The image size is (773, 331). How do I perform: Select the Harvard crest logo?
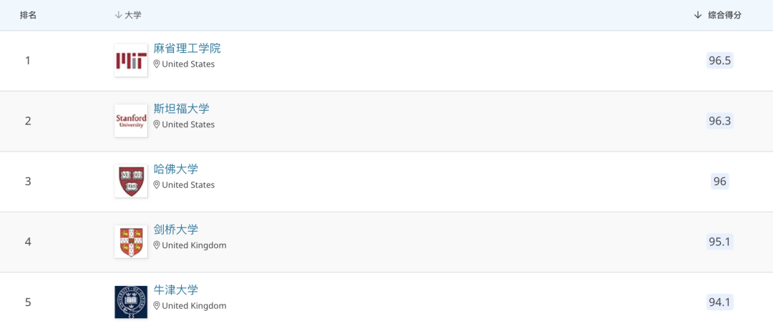pyautogui.click(x=131, y=182)
